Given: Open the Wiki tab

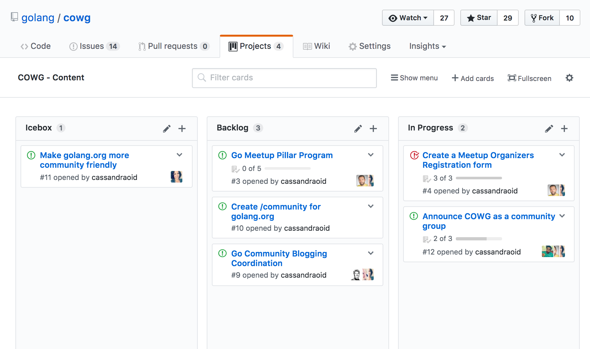Looking at the screenshot, I should tap(317, 46).
